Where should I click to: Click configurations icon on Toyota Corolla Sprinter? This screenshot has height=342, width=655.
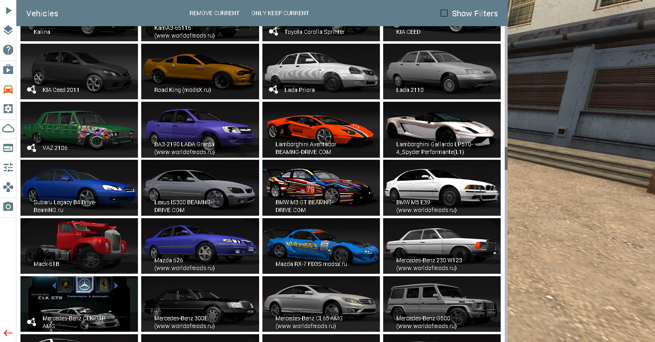tap(273, 31)
